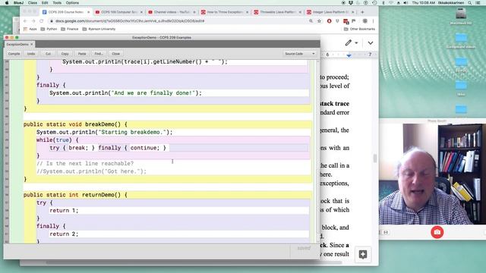Open the Macintosh HD desktop icon
Image resolution: width=486 pixels, height=273 pixels.
(x=461, y=17)
